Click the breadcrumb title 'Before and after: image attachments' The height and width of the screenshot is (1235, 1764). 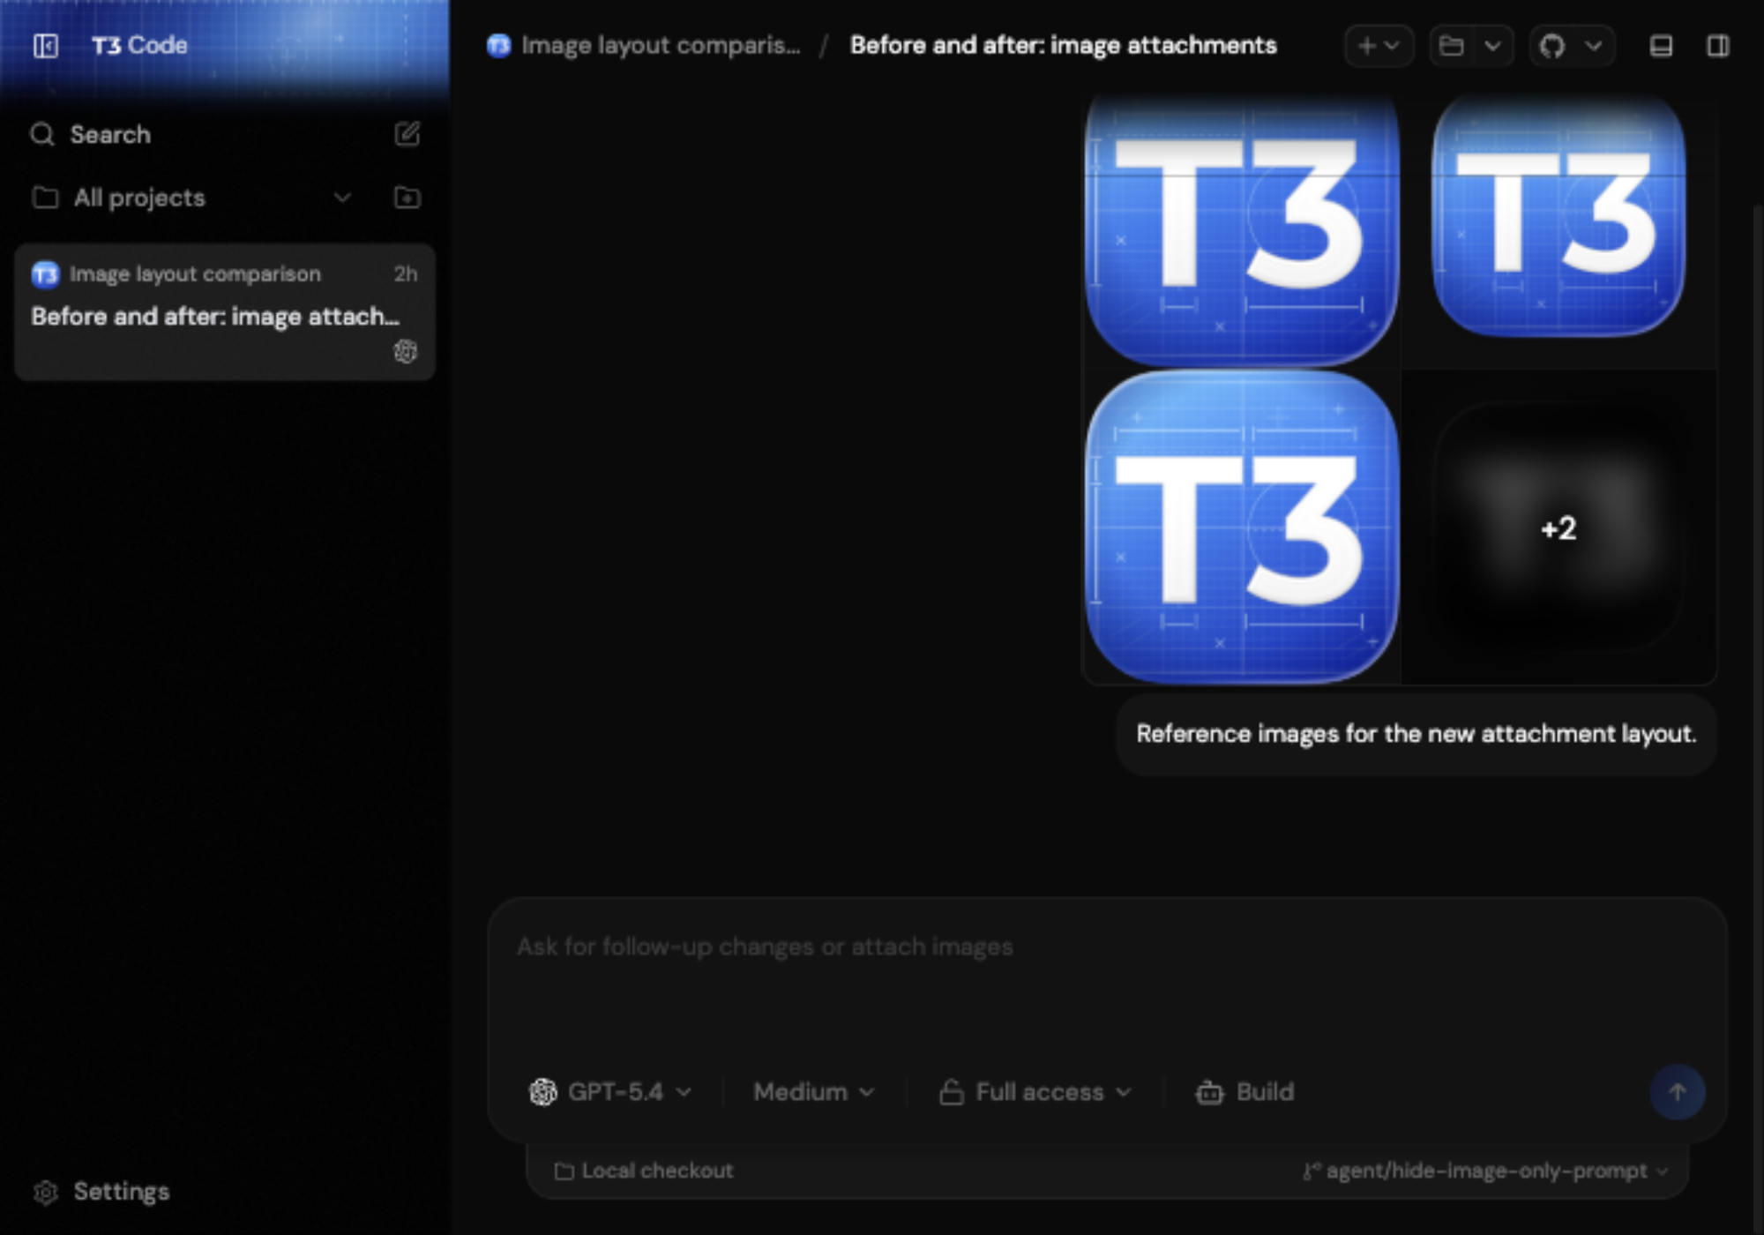tap(1063, 45)
